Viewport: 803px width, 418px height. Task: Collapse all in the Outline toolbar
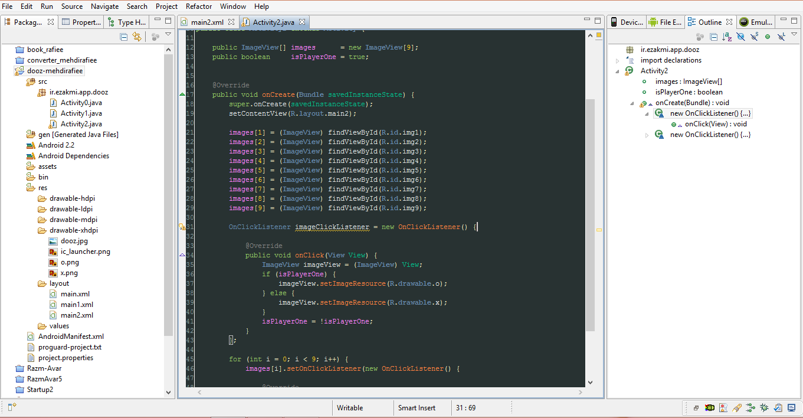(713, 37)
